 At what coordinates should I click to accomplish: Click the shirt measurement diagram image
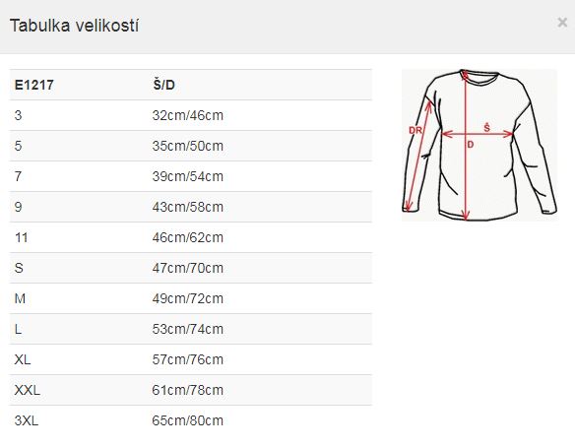pos(479,145)
